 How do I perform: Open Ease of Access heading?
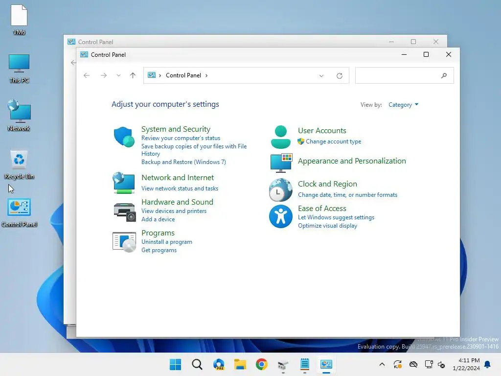click(x=322, y=209)
